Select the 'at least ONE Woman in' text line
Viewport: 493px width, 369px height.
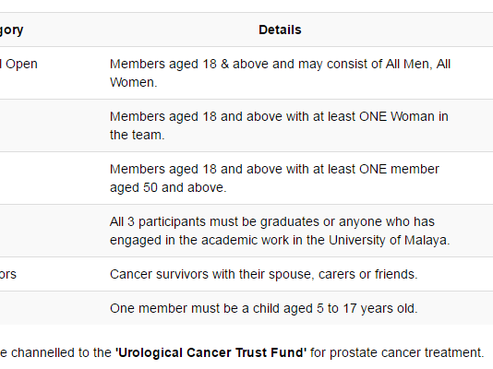point(279,116)
